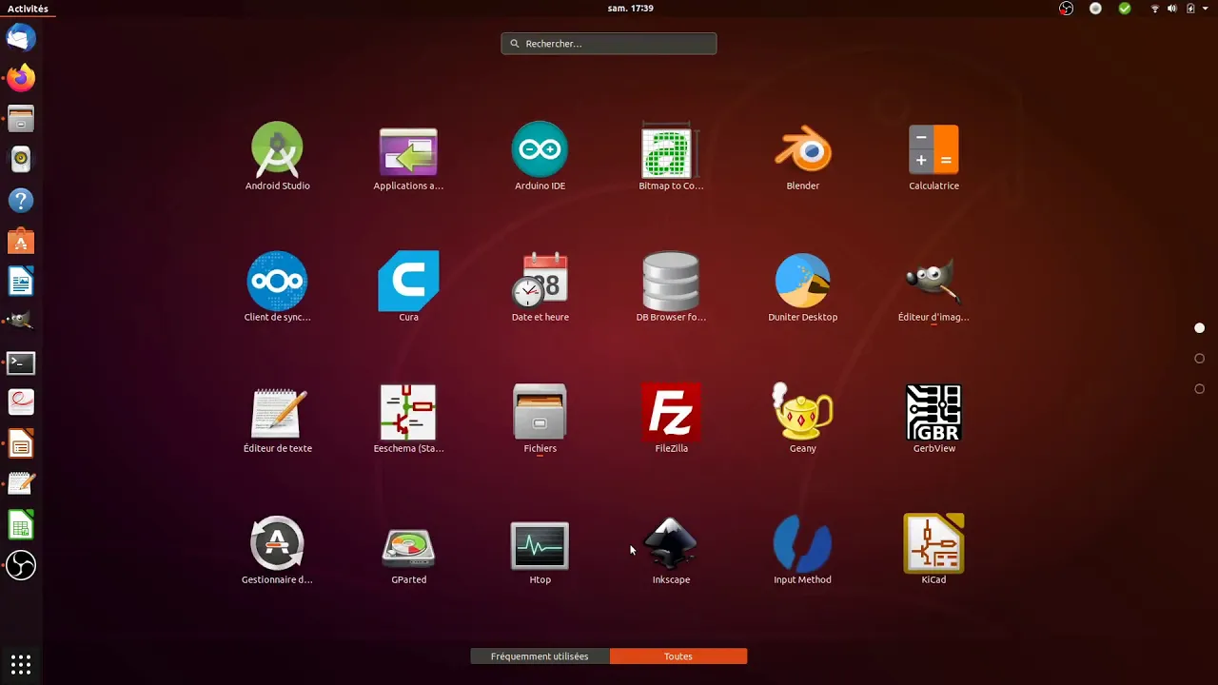Go to third app page indicator
This screenshot has width=1218, height=685.
click(1199, 389)
